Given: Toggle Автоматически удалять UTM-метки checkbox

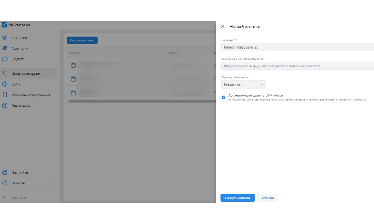Looking at the screenshot, I should point(223,97).
